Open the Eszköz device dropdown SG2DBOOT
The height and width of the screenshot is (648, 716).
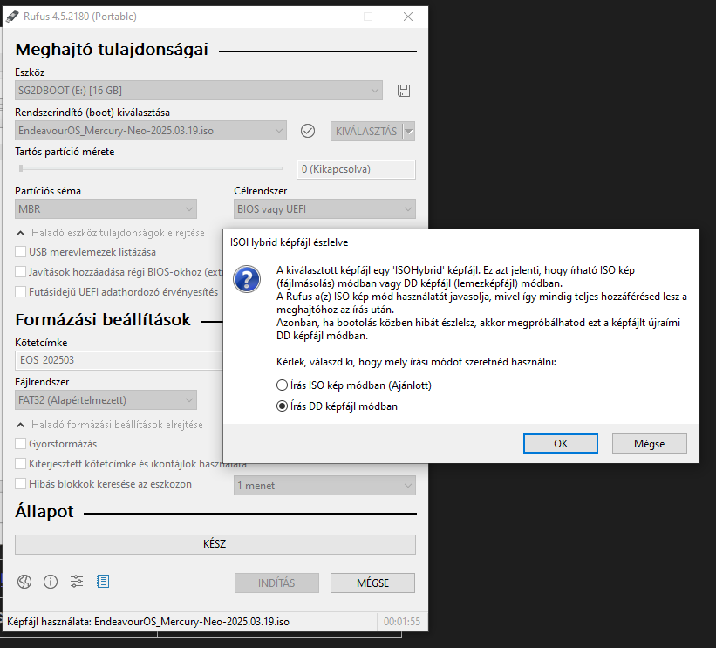pyautogui.click(x=199, y=91)
